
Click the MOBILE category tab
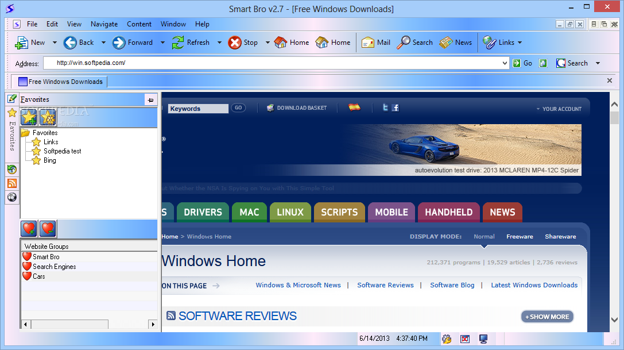point(392,212)
